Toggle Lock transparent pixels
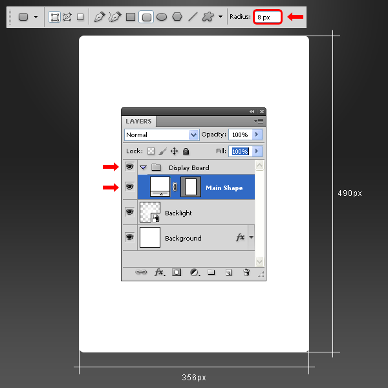 151,151
